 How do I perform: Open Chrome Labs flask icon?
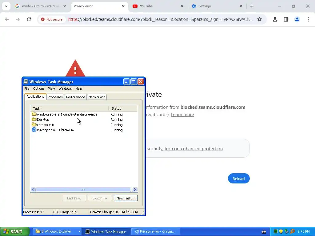[x=275, y=19]
